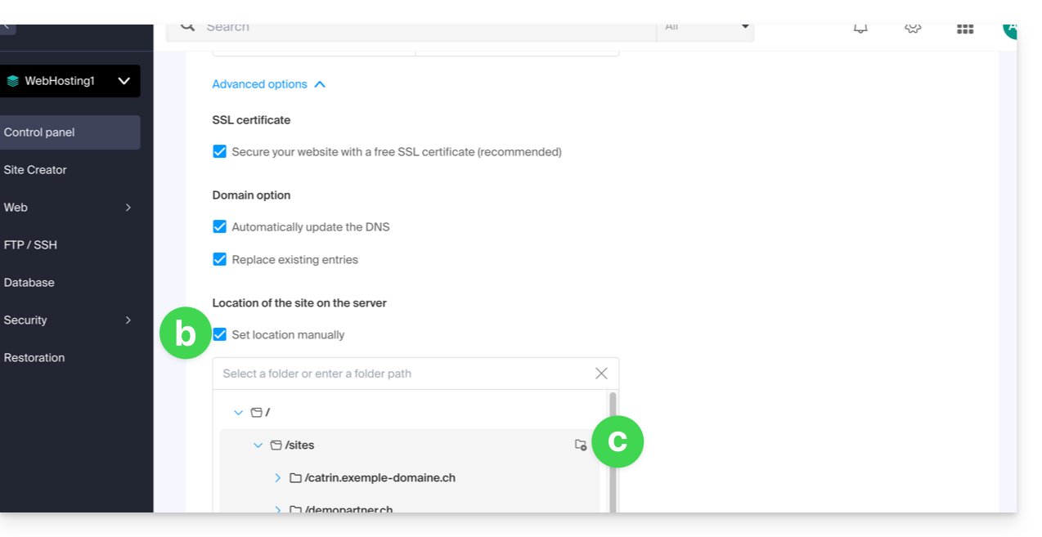Open the notifications bell
1042x537 pixels.
860,29
